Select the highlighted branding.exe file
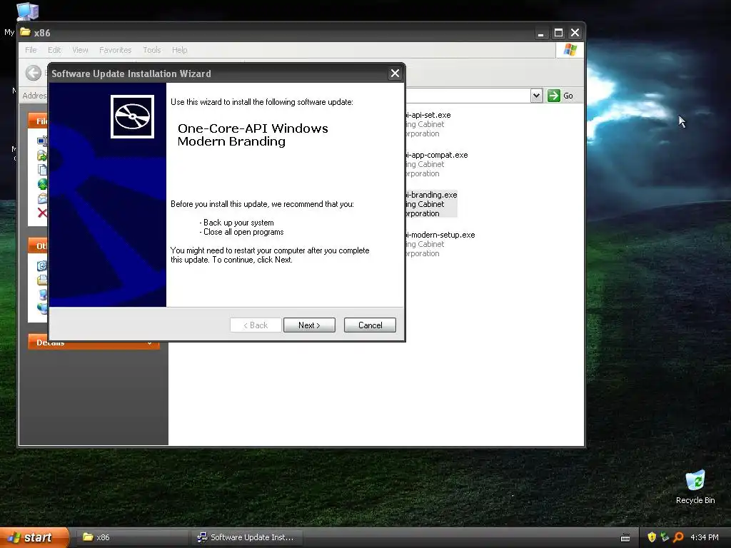 point(431,204)
